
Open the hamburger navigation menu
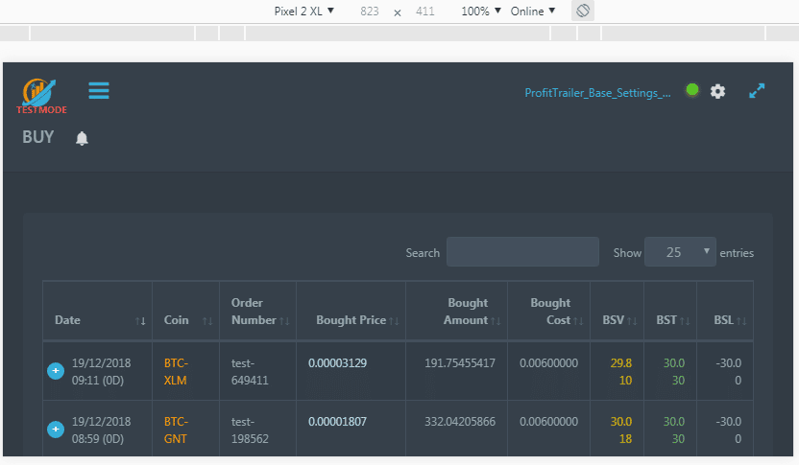98,91
